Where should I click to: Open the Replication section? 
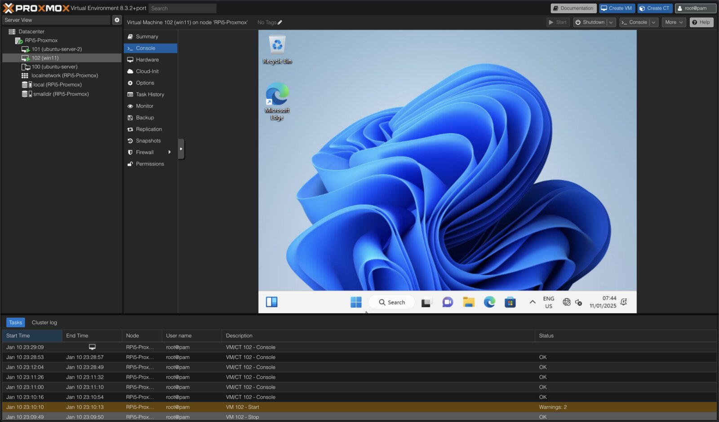point(151,129)
